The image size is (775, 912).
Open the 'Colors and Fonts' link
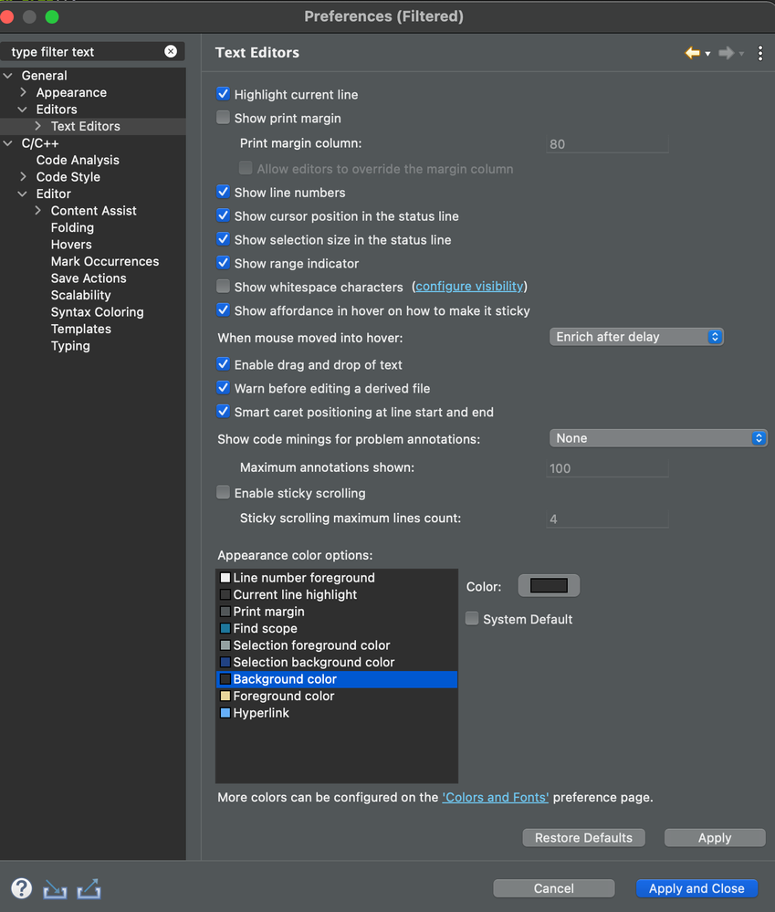tap(496, 797)
